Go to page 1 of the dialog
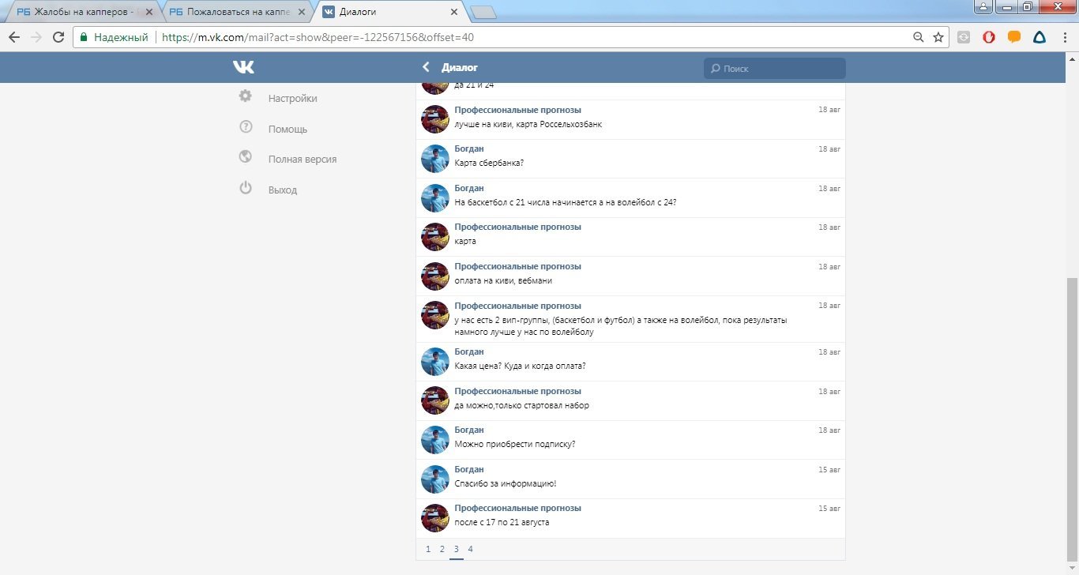This screenshot has height=575, width=1079. [x=428, y=549]
